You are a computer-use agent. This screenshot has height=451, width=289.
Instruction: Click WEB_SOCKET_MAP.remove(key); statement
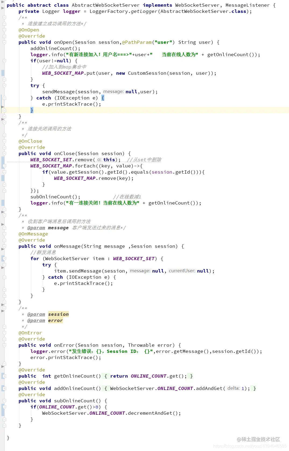[x=94, y=178]
